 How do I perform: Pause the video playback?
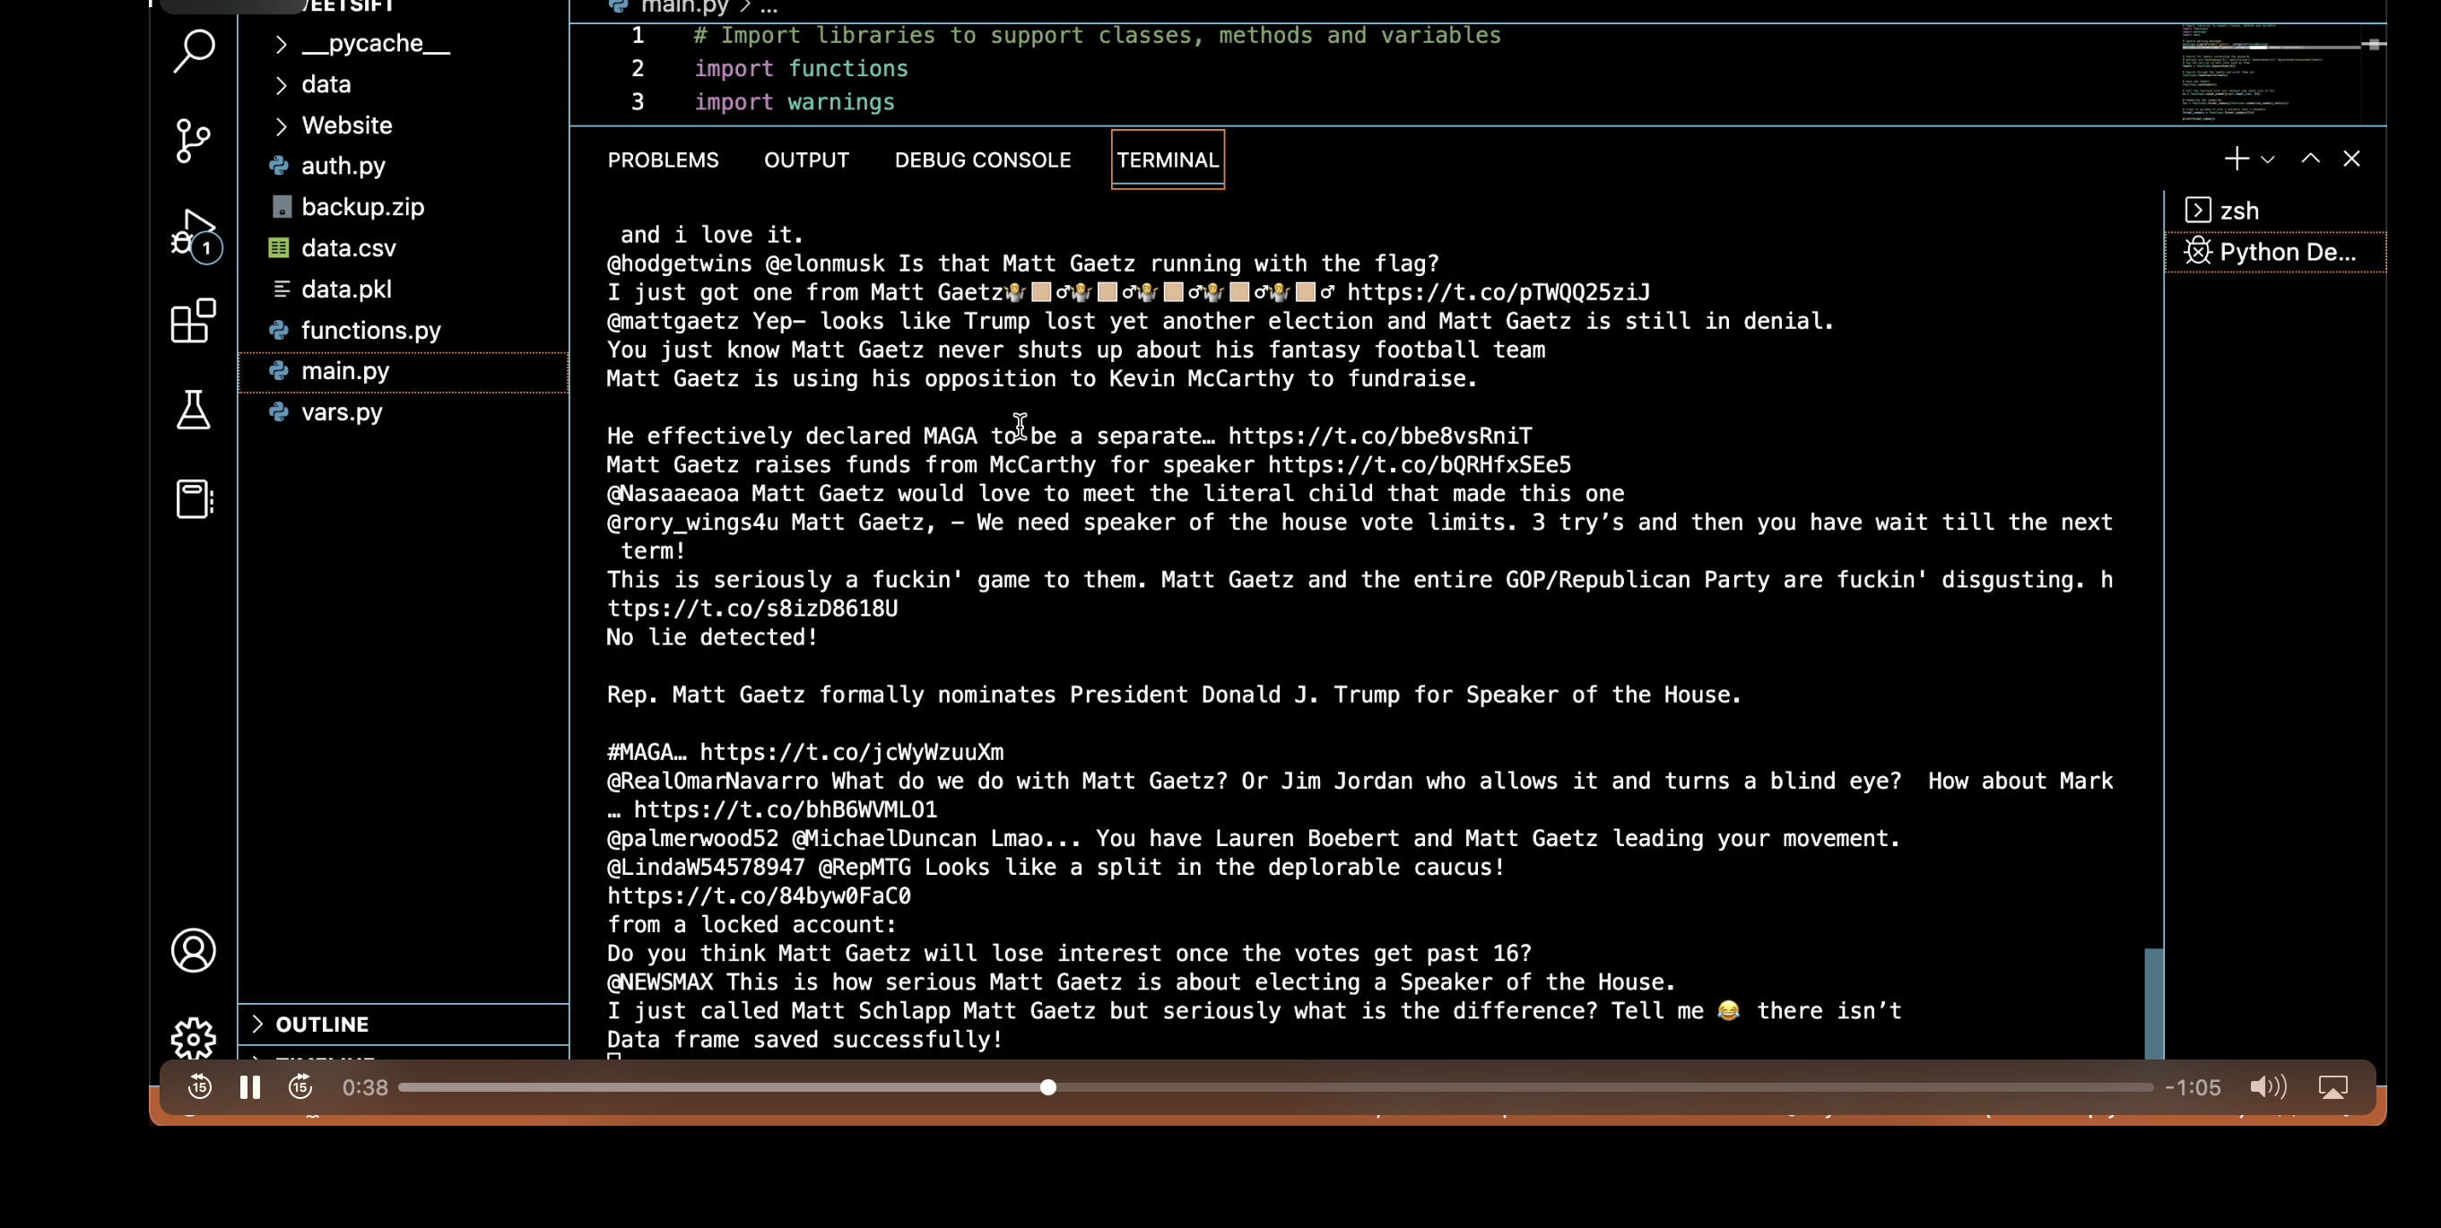250,1087
